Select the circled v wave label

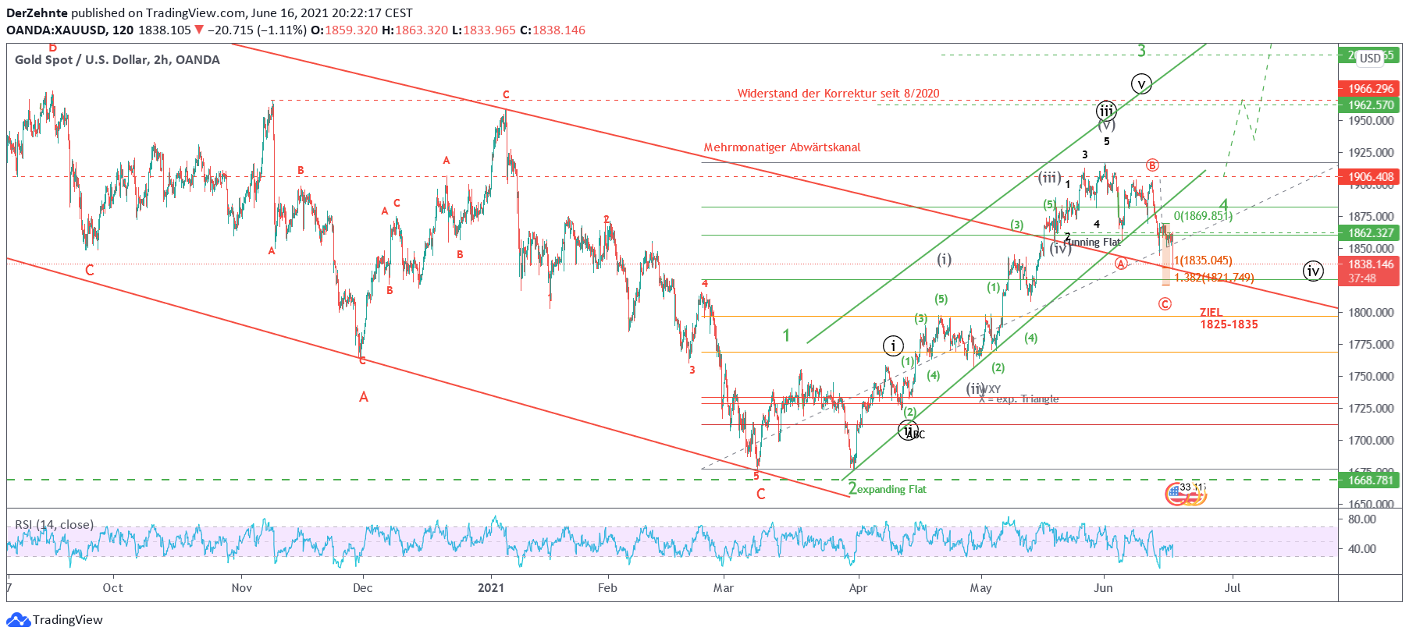[1141, 83]
